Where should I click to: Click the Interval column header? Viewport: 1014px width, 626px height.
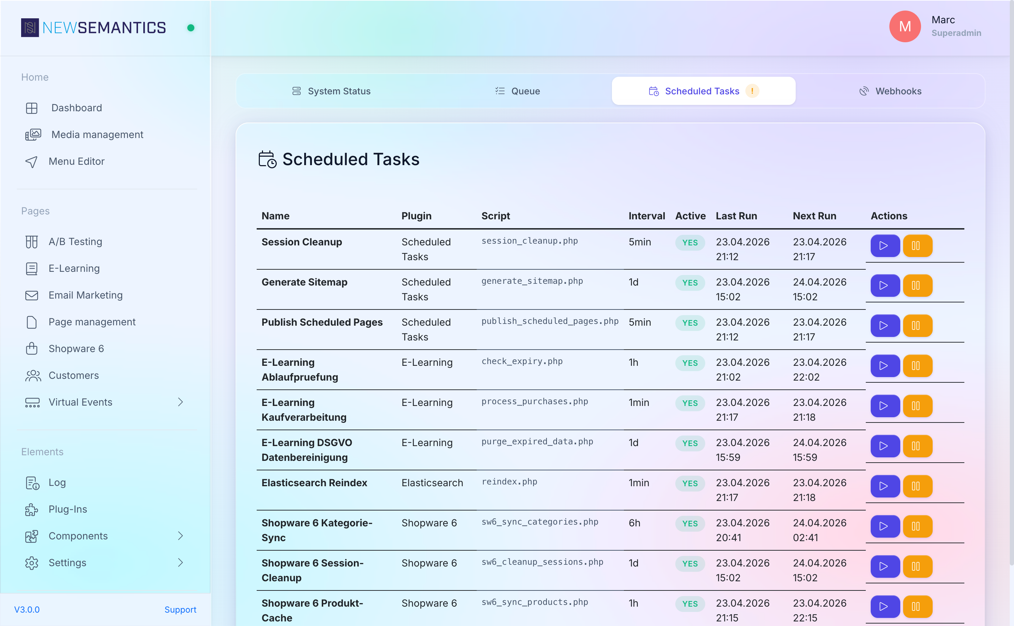[646, 216]
